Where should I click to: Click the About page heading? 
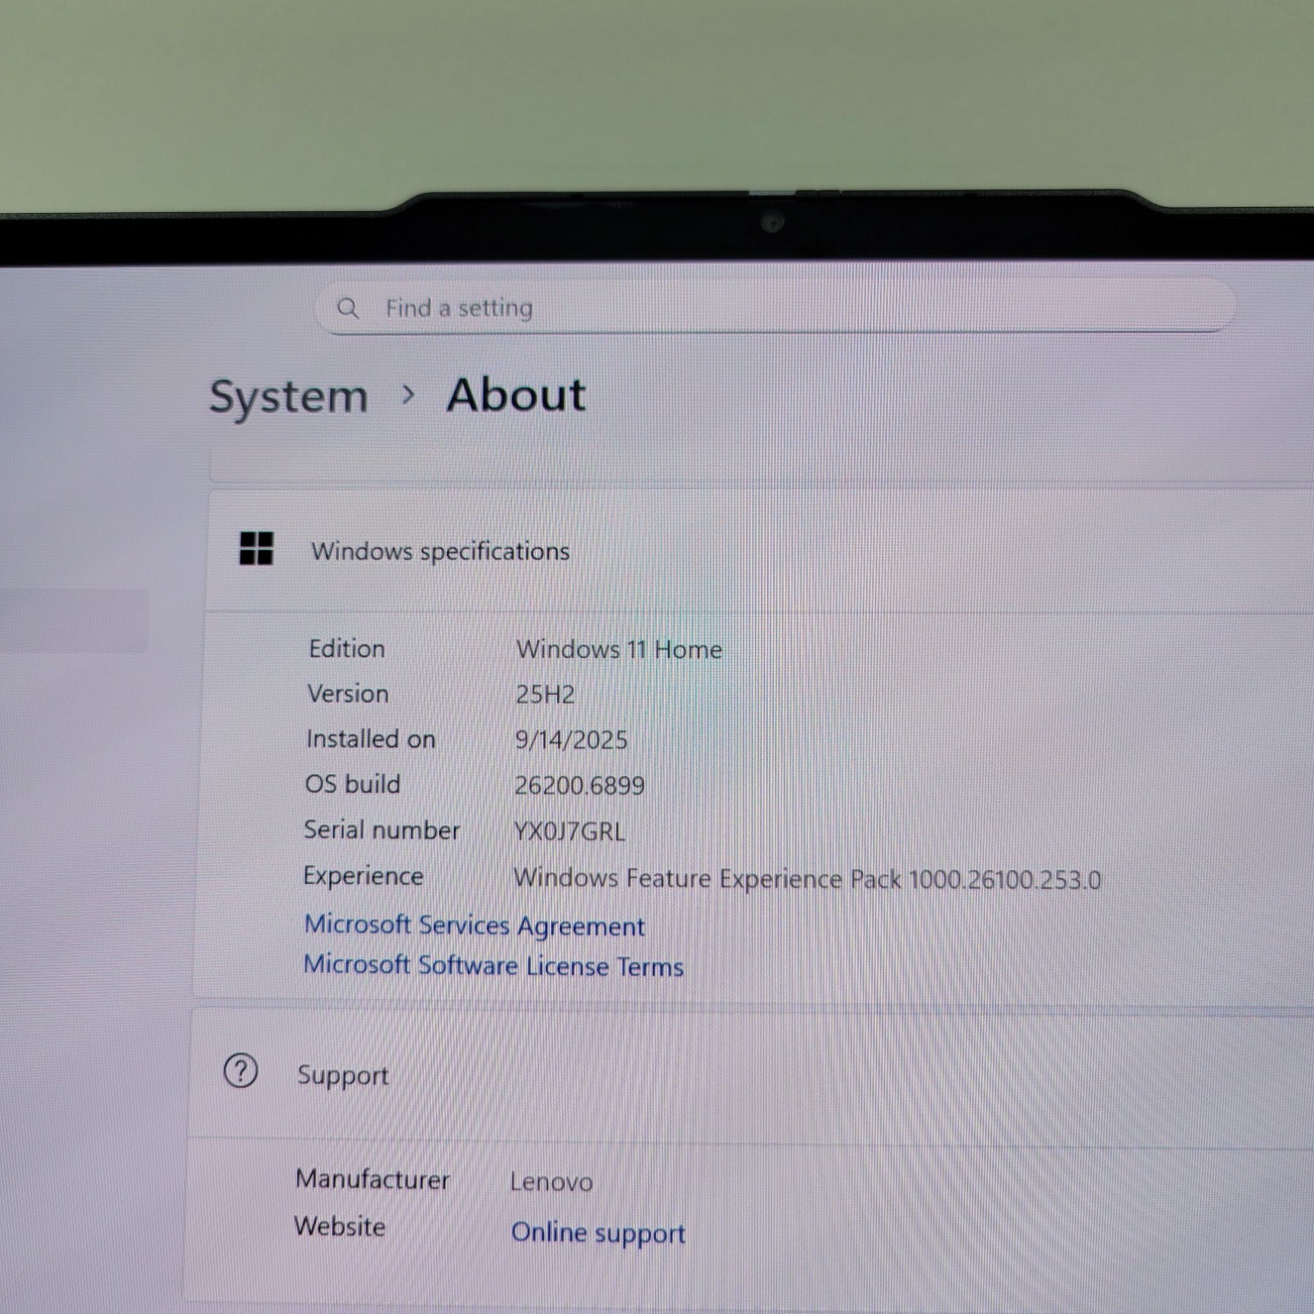tap(516, 394)
